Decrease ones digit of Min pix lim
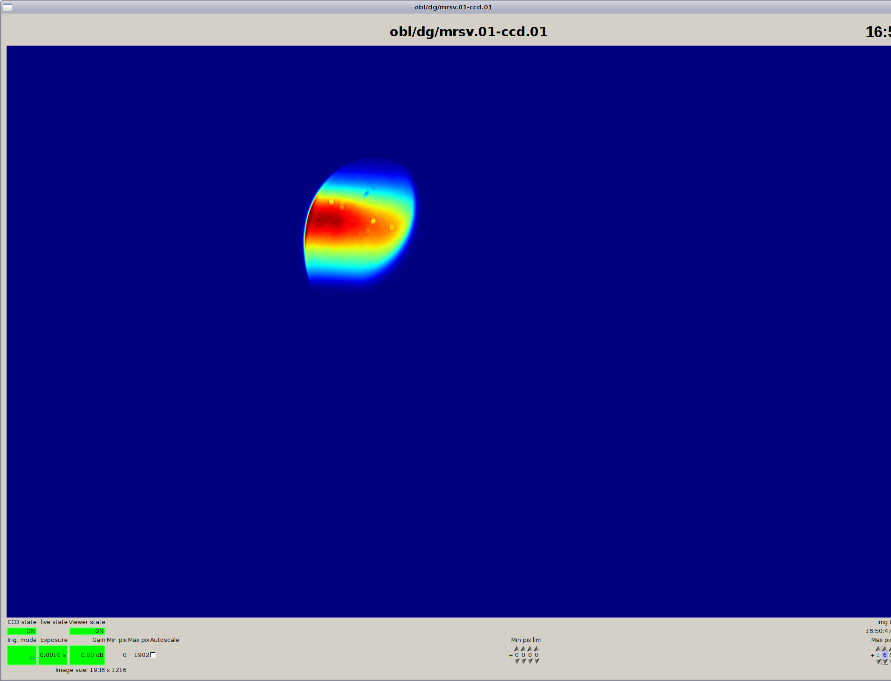The width and height of the screenshot is (891, 681). pos(537,661)
